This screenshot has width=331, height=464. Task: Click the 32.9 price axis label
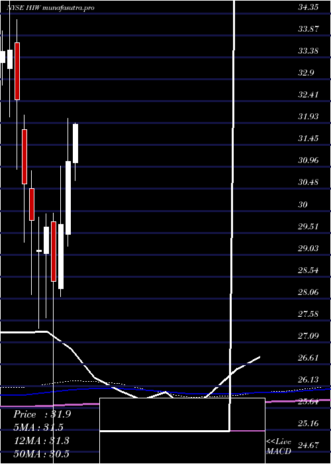(306, 73)
